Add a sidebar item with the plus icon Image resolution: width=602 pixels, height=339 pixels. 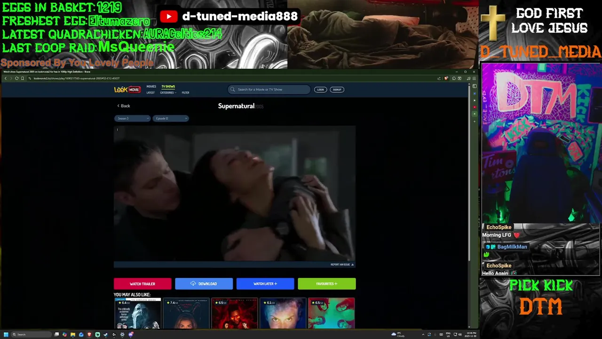coord(475,121)
